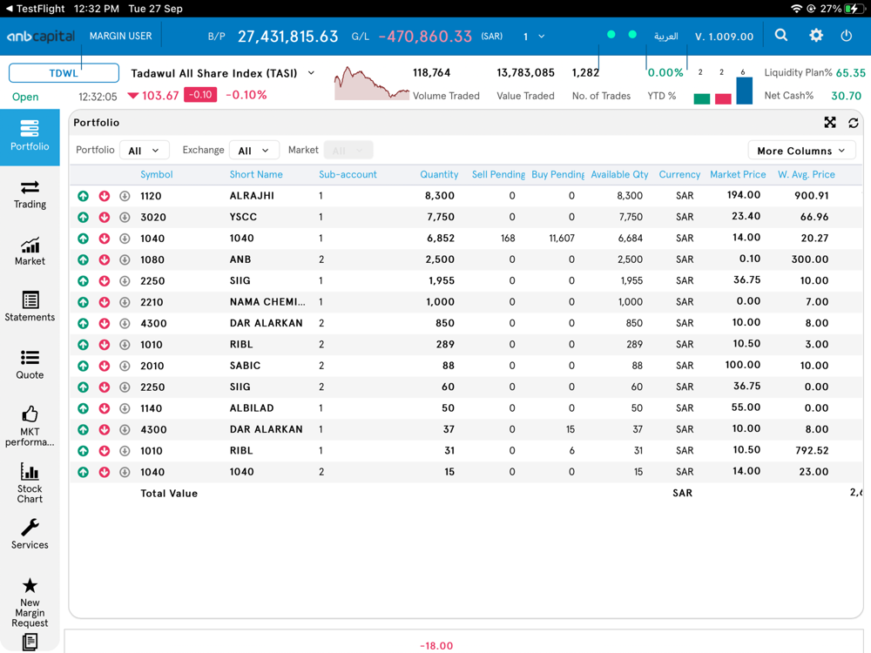Click grey details arrow for ALRAJHI
Screen dimensions: 871x653
pos(125,196)
